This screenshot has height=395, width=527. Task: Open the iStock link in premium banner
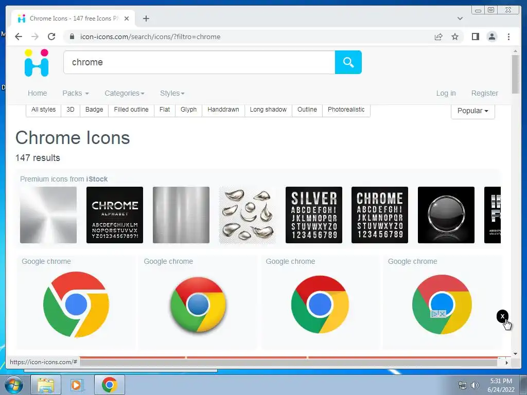[97, 179]
